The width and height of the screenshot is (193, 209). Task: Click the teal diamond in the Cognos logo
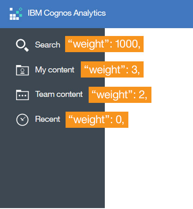click(21, 9)
